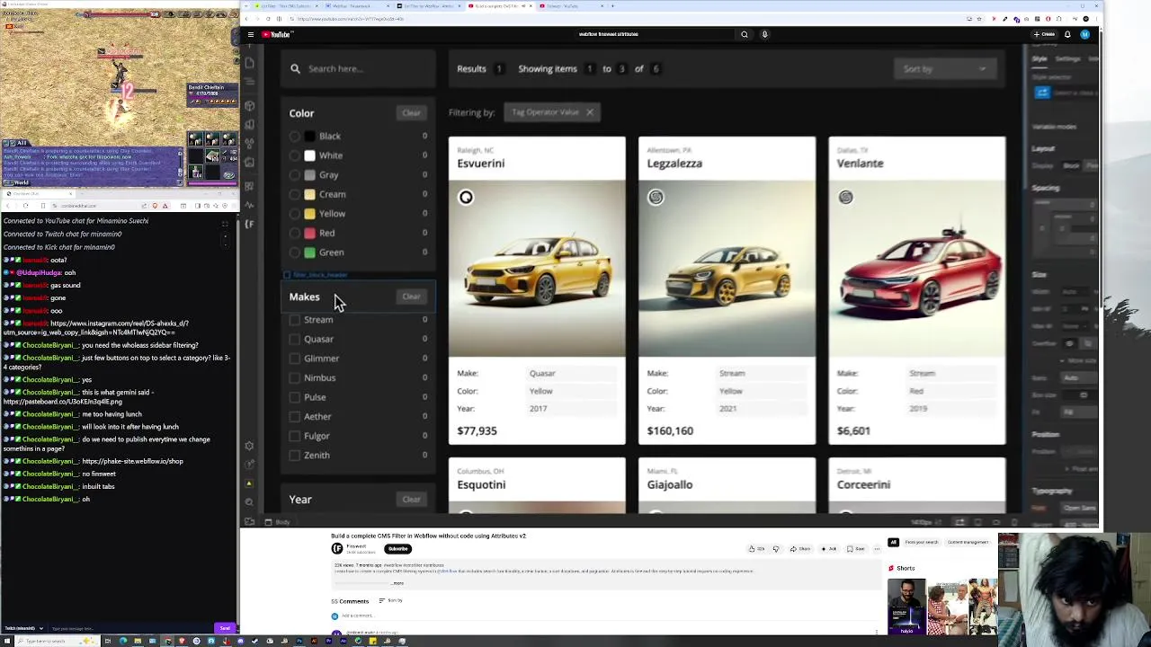Remove the Tag Operator Value filter tag

589,112
